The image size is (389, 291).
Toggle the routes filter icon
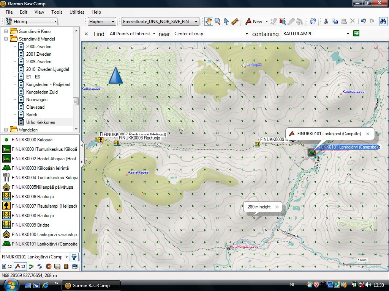pos(32,266)
